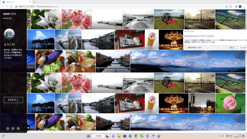
Task: Click the QNAP QTS logo text
Action: pyautogui.click(x=9, y=14)
